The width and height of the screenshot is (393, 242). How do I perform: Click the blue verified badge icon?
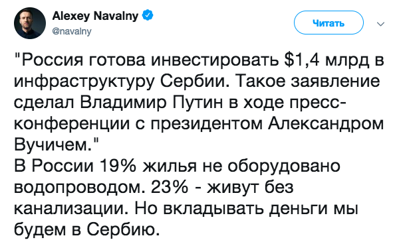(148, 15)
